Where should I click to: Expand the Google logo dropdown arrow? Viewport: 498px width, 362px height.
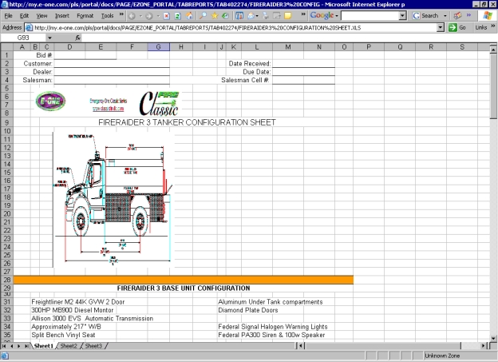(x=337, y=16)
